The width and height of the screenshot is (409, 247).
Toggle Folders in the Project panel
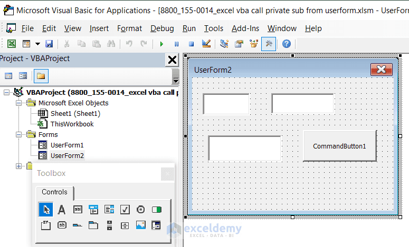(41, 76)
